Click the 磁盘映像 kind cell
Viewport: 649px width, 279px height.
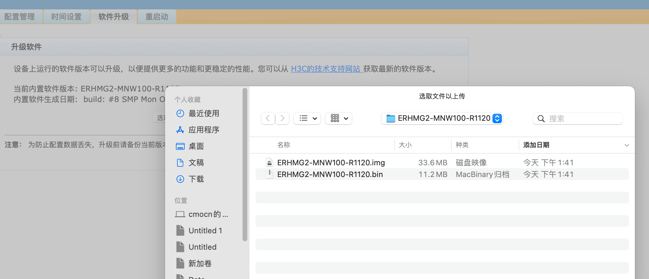click(x=471, y=163)
